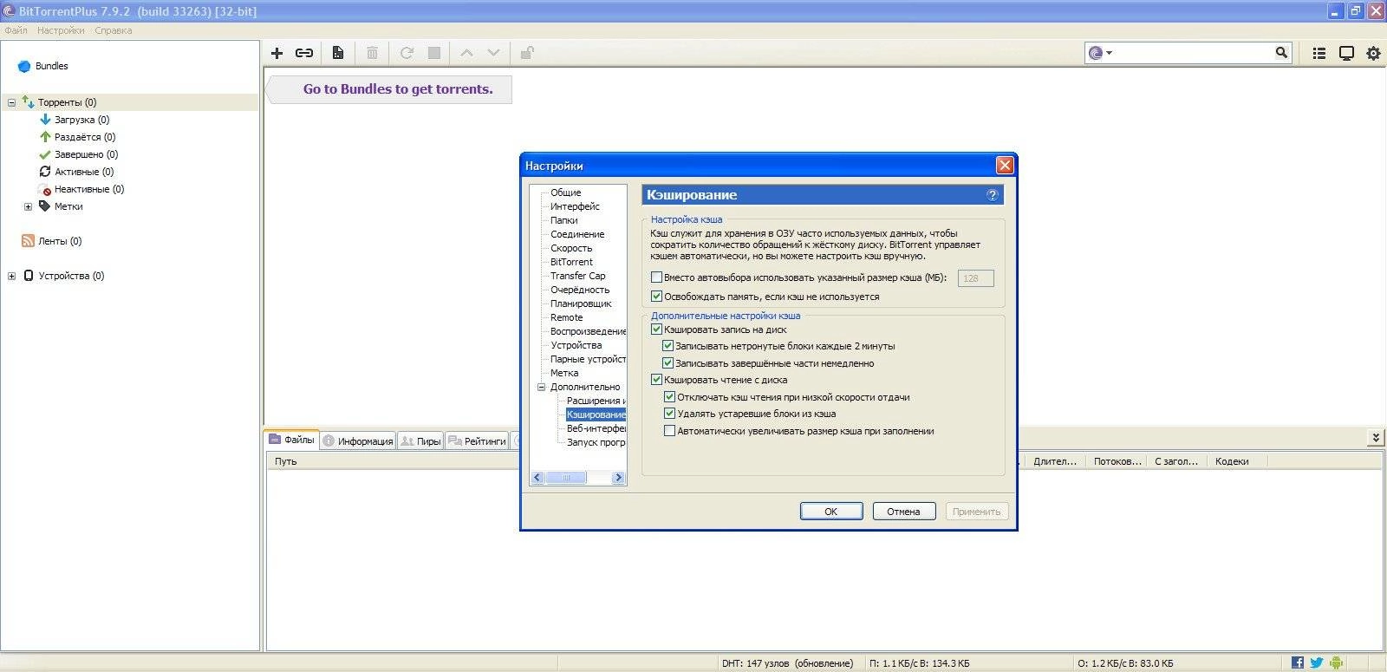Expand the Устройства tree node
This screenshot has height=672, width=1387.
coord(11,276)
